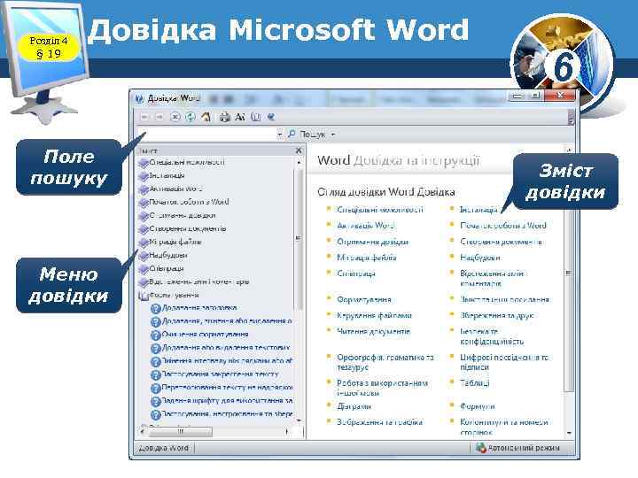Click the Forward arrow in Help toolbar
This screenshot has height=478, width=638.
(x=159, y=117)
